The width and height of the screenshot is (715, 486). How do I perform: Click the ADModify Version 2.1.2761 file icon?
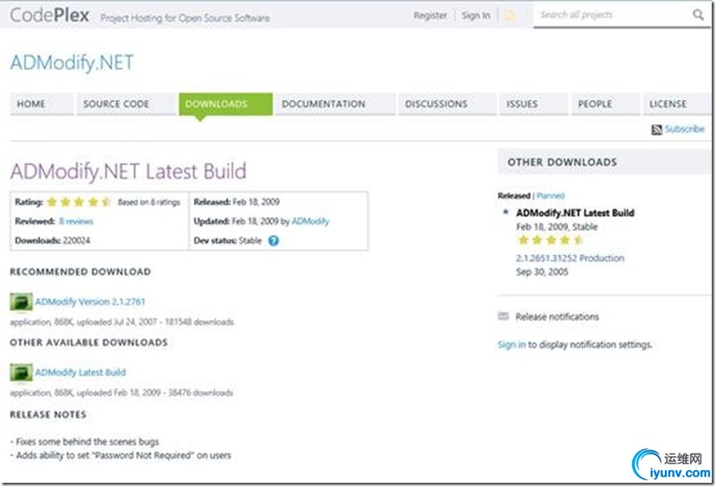[21, 302]
